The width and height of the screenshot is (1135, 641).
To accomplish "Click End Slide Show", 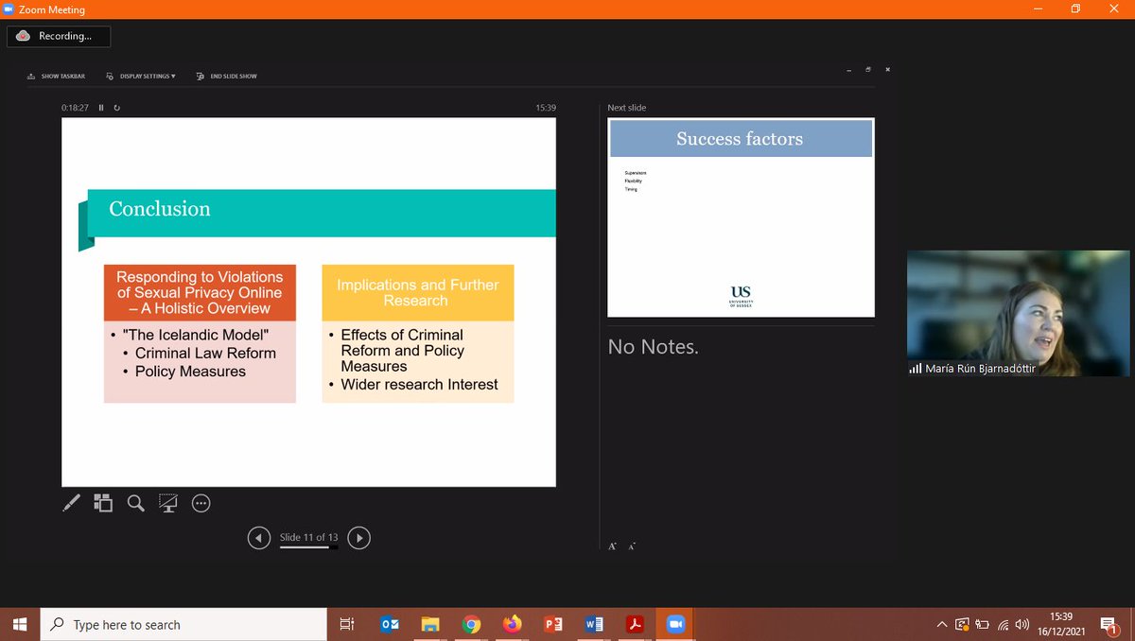I will coord(227,76).
